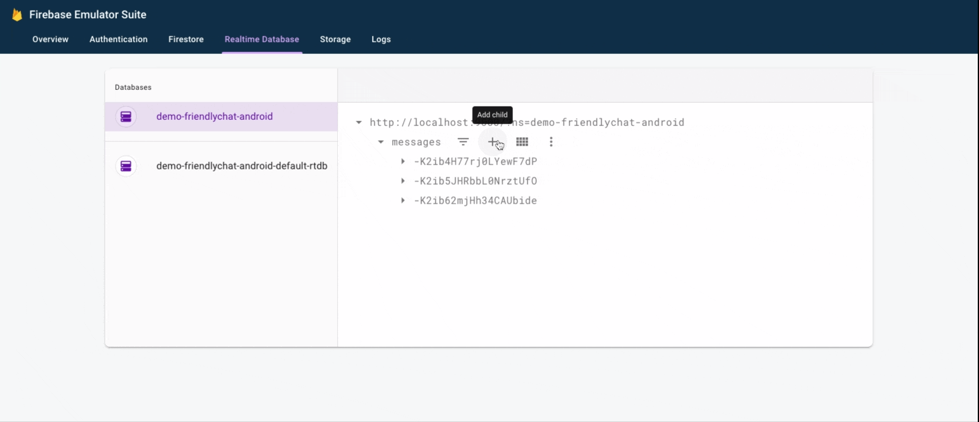
Task: Collapse the messages node arrow
Action: tap(381, 142)
